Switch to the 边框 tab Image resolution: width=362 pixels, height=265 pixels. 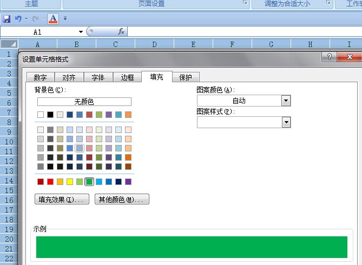pos(128,77)
